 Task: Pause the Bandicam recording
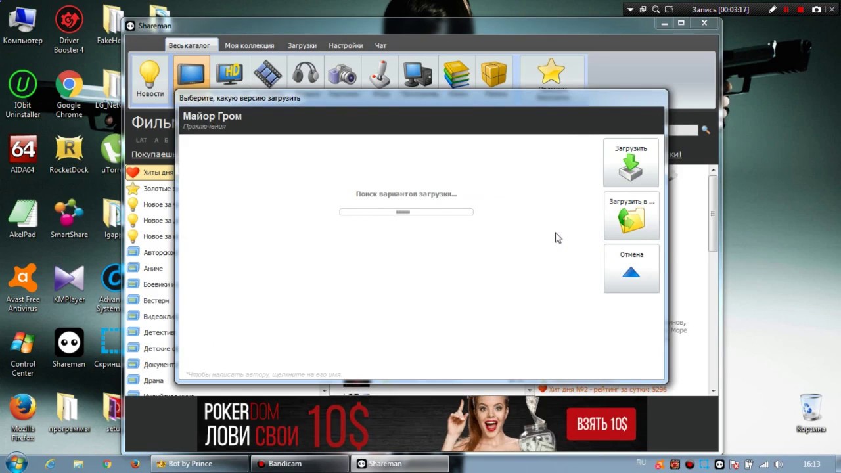786,10
